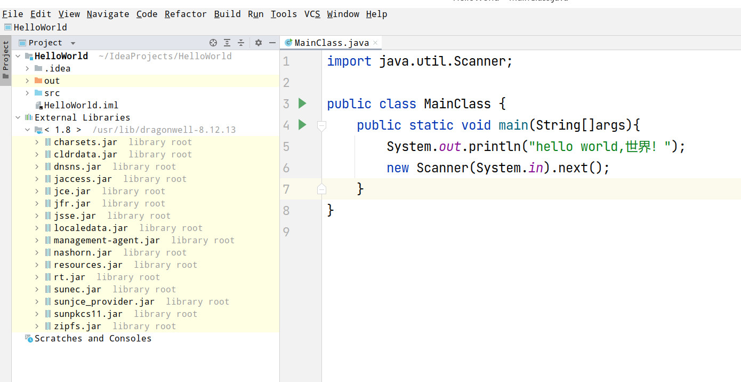Collapse External Libraries node
Viewport: 741px width, 382px height.
[18, 117]
